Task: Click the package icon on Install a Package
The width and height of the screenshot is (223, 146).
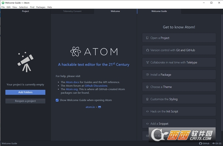Action: pyautogui.click(x=148, y=75)
